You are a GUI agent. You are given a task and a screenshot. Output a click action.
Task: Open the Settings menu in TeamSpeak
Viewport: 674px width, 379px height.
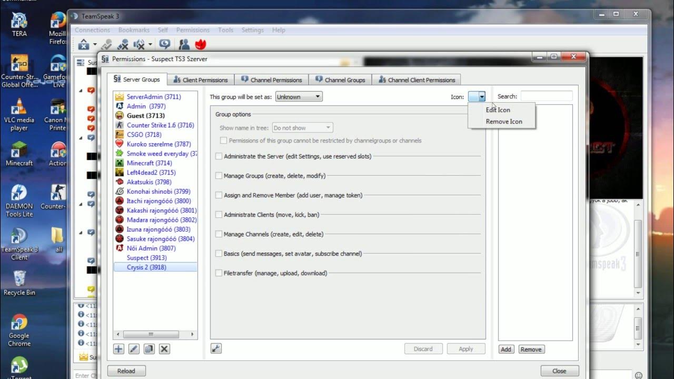[252, 30]
